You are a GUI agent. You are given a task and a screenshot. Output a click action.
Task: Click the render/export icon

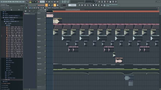point(113,2)
